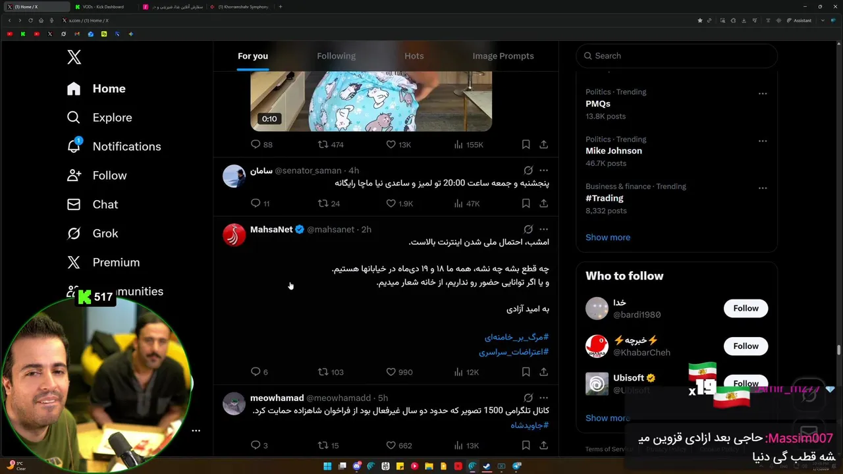Open account more options beside webcam overlay
This screenshot has width=843, height=474.
pyautogui.click(x=196, y=431)
